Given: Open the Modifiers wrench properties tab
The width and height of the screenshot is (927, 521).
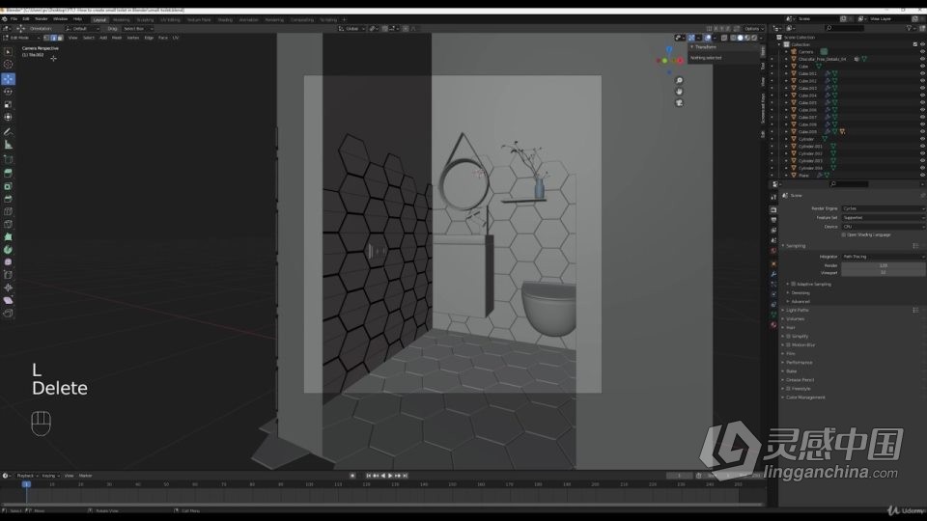Looking at the screenshot, I should pyautogui.click(x=773, y=274).
